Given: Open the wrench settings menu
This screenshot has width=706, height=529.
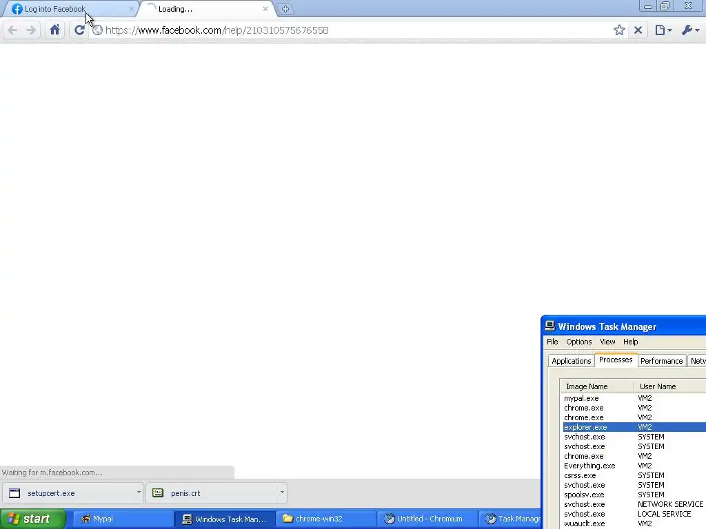Looking at the screenshot, I should (x=691, y=30).
